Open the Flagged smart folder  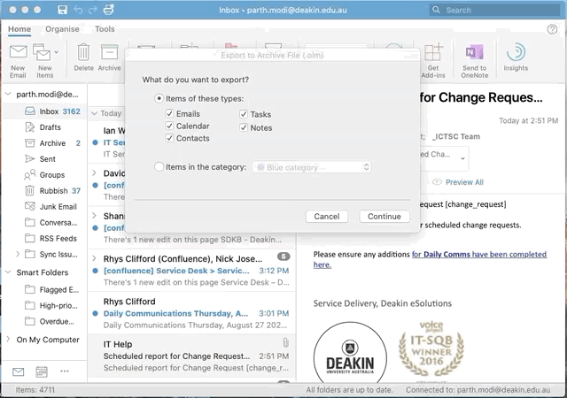pos(45,289)
